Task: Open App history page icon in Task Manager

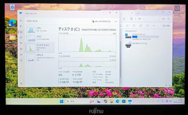Action: pyautogui.click(x=21, y=38)
